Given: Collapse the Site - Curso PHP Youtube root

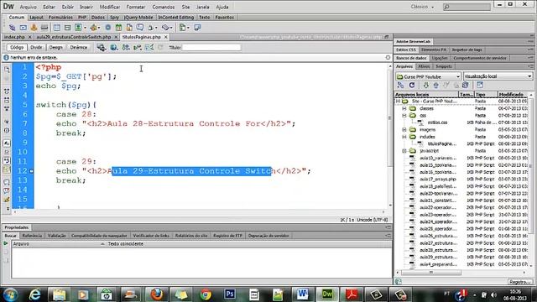Looking at the screenshot, I should coord(398,102).
